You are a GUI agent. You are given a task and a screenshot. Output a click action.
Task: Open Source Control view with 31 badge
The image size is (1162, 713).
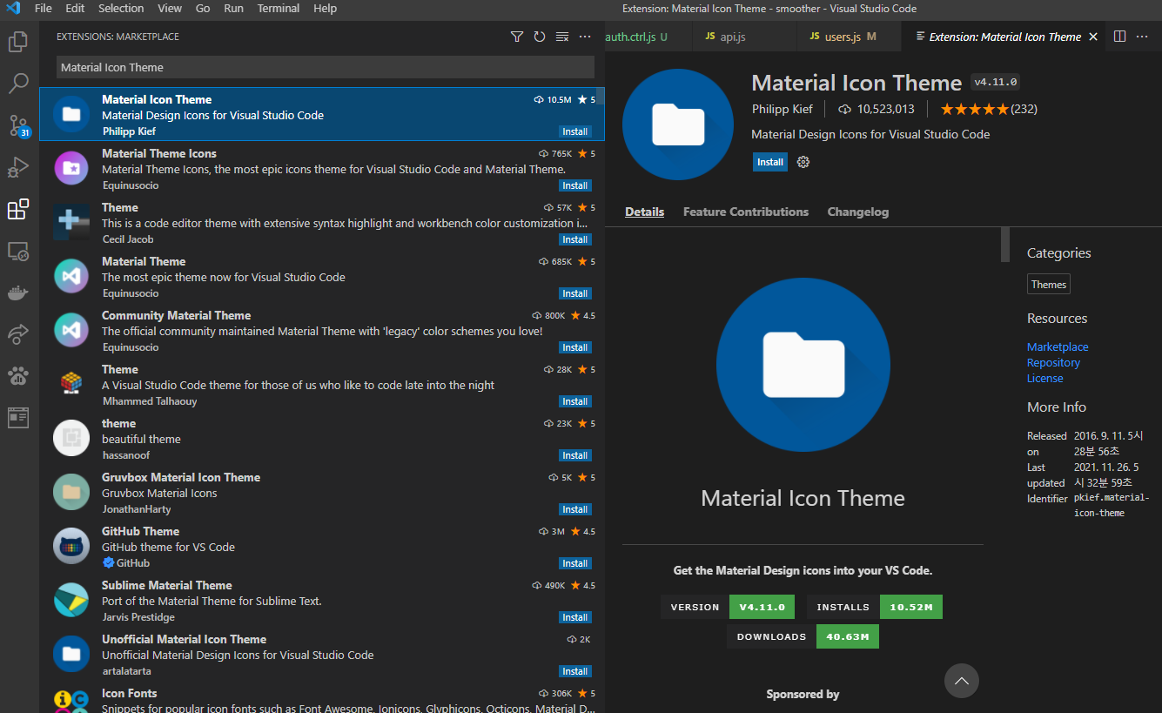(18, 125)
